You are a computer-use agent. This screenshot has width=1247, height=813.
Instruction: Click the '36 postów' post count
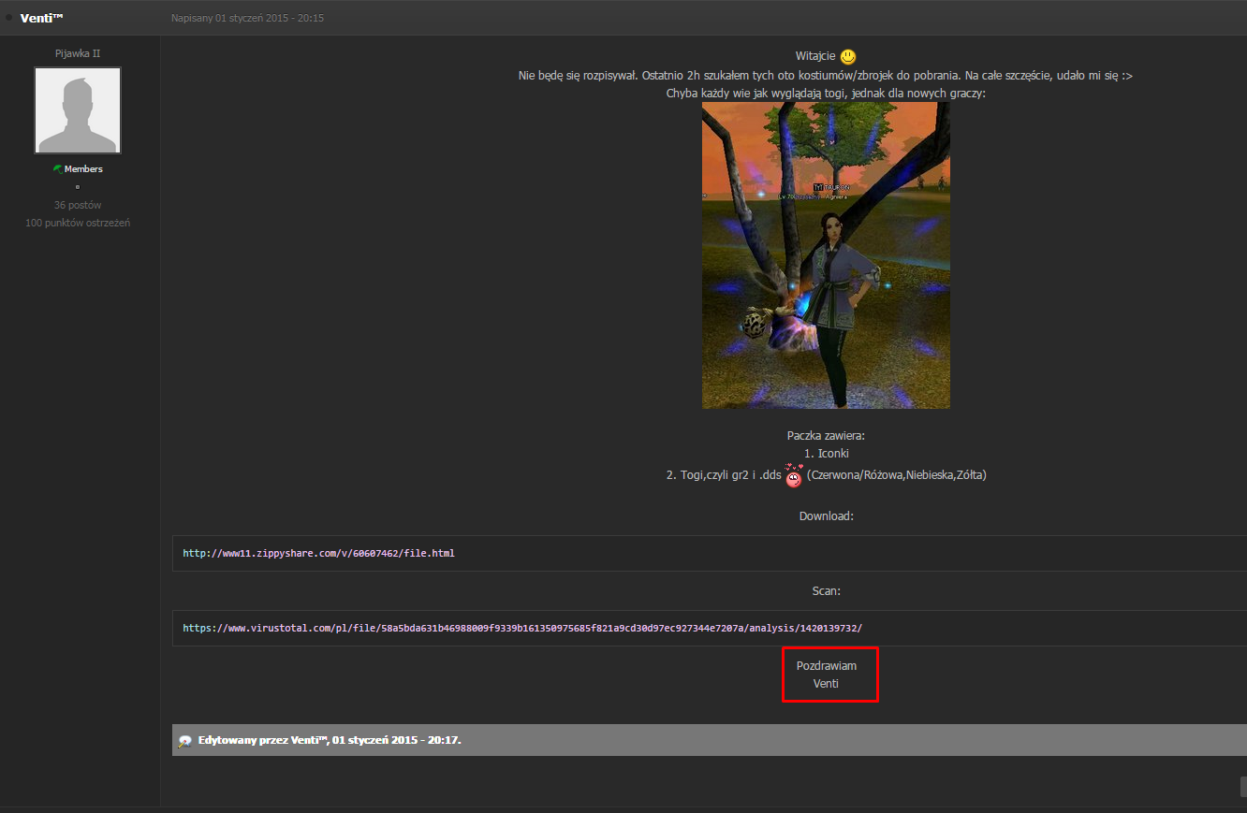point(78,205)
